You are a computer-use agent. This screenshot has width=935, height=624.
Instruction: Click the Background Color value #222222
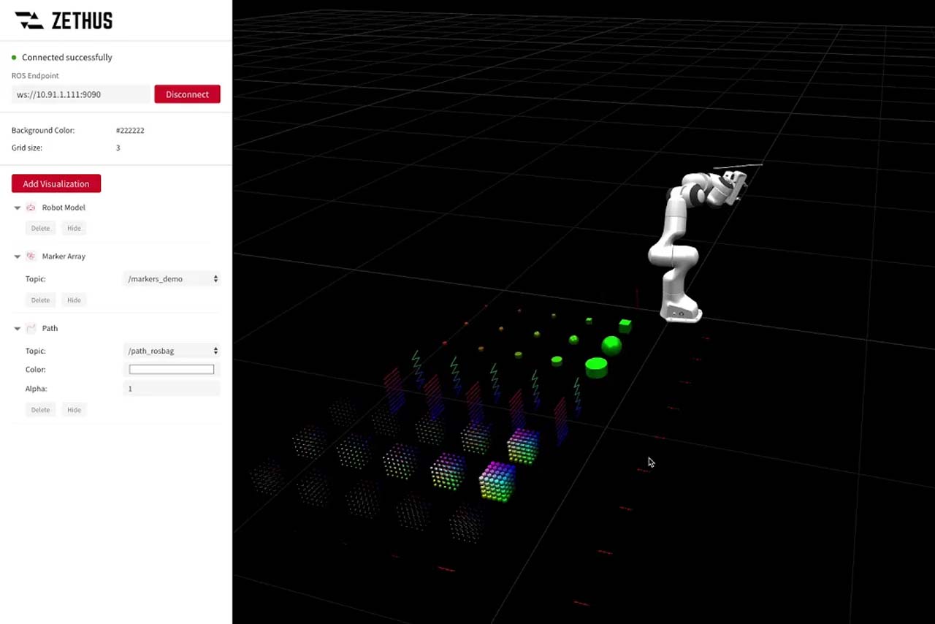(x=130, y=131)
